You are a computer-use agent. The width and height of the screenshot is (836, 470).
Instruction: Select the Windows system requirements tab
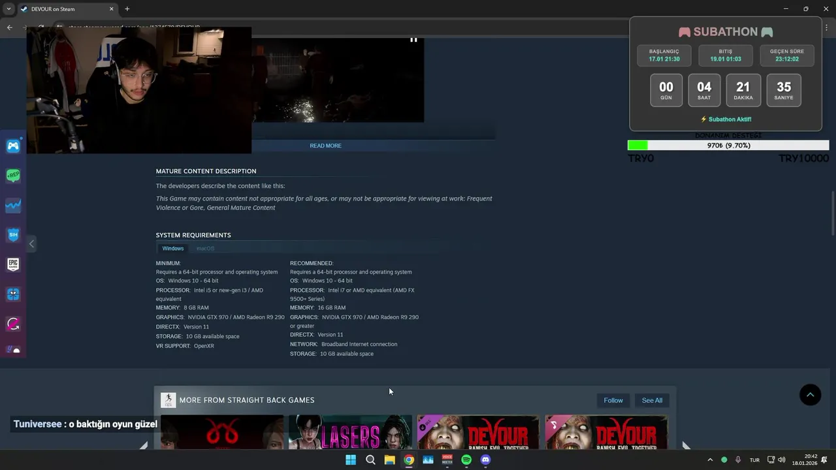[x=173, y=248]
